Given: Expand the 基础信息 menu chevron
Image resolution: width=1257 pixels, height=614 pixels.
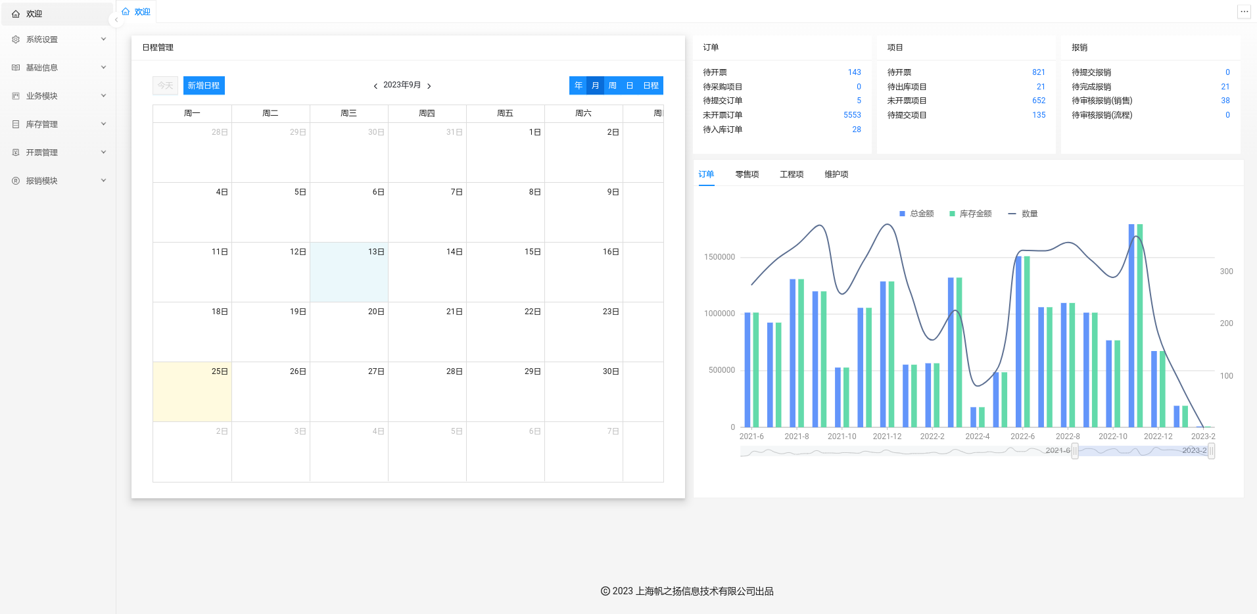Looking at the screenshot, I should [x=103, y=68].
